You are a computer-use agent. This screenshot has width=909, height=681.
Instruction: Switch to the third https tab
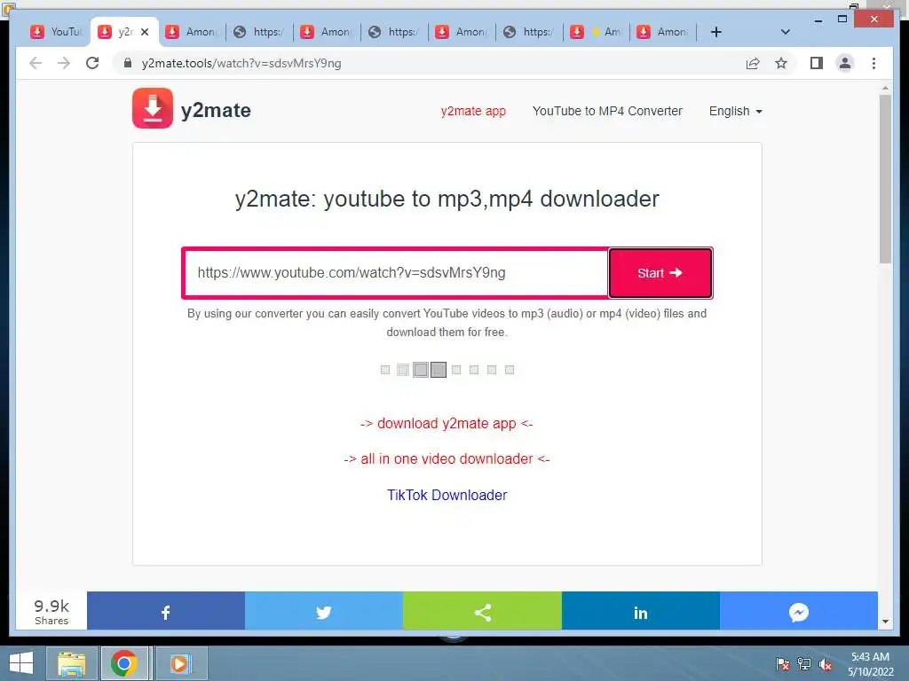tap(529, 32)
